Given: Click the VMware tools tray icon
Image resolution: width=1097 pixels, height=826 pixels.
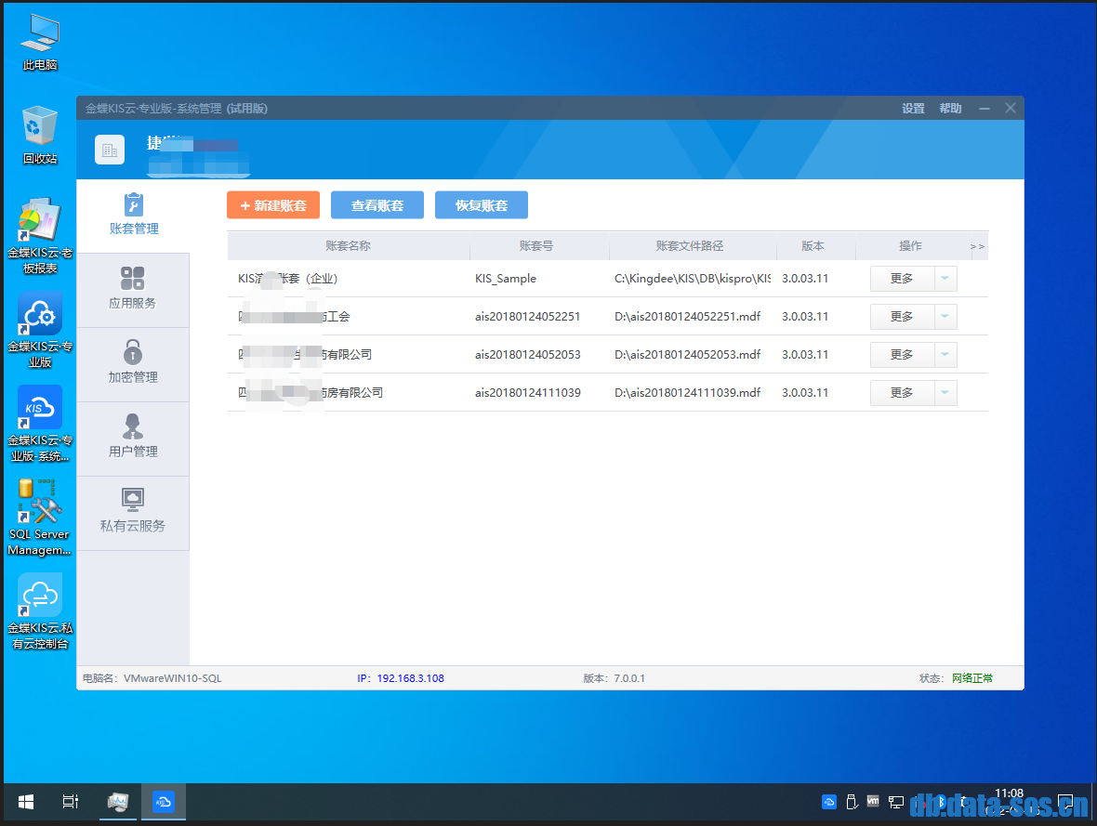Looking at the screenshot, I should [873, 802].
